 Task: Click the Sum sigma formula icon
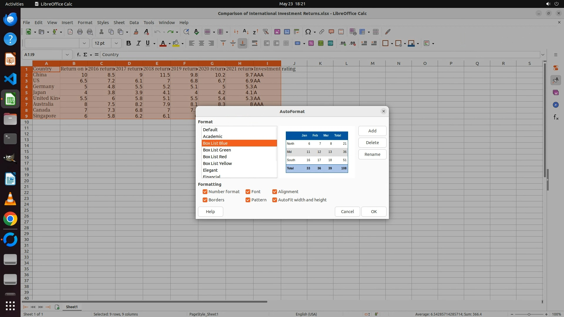85,55
